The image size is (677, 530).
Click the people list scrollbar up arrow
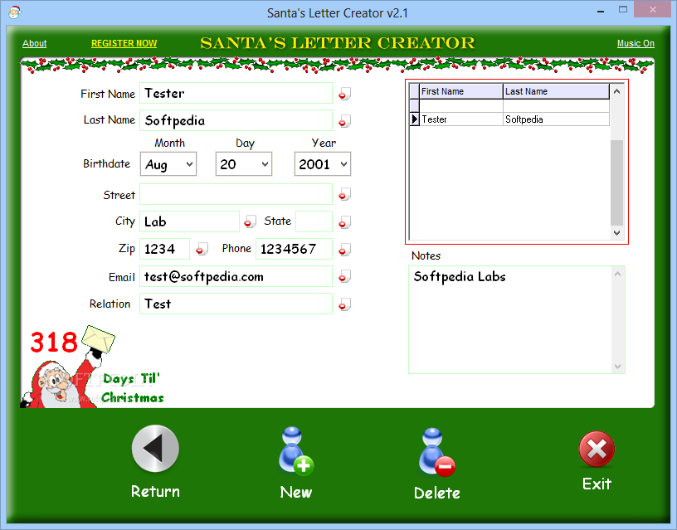[x=617, y=91]
